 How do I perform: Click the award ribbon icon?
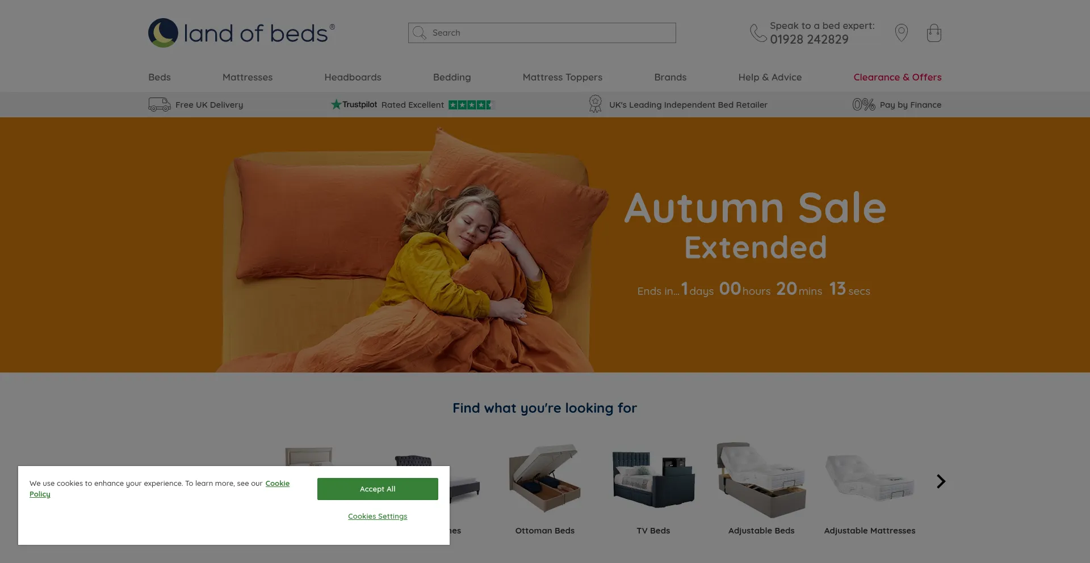point(595,104)
